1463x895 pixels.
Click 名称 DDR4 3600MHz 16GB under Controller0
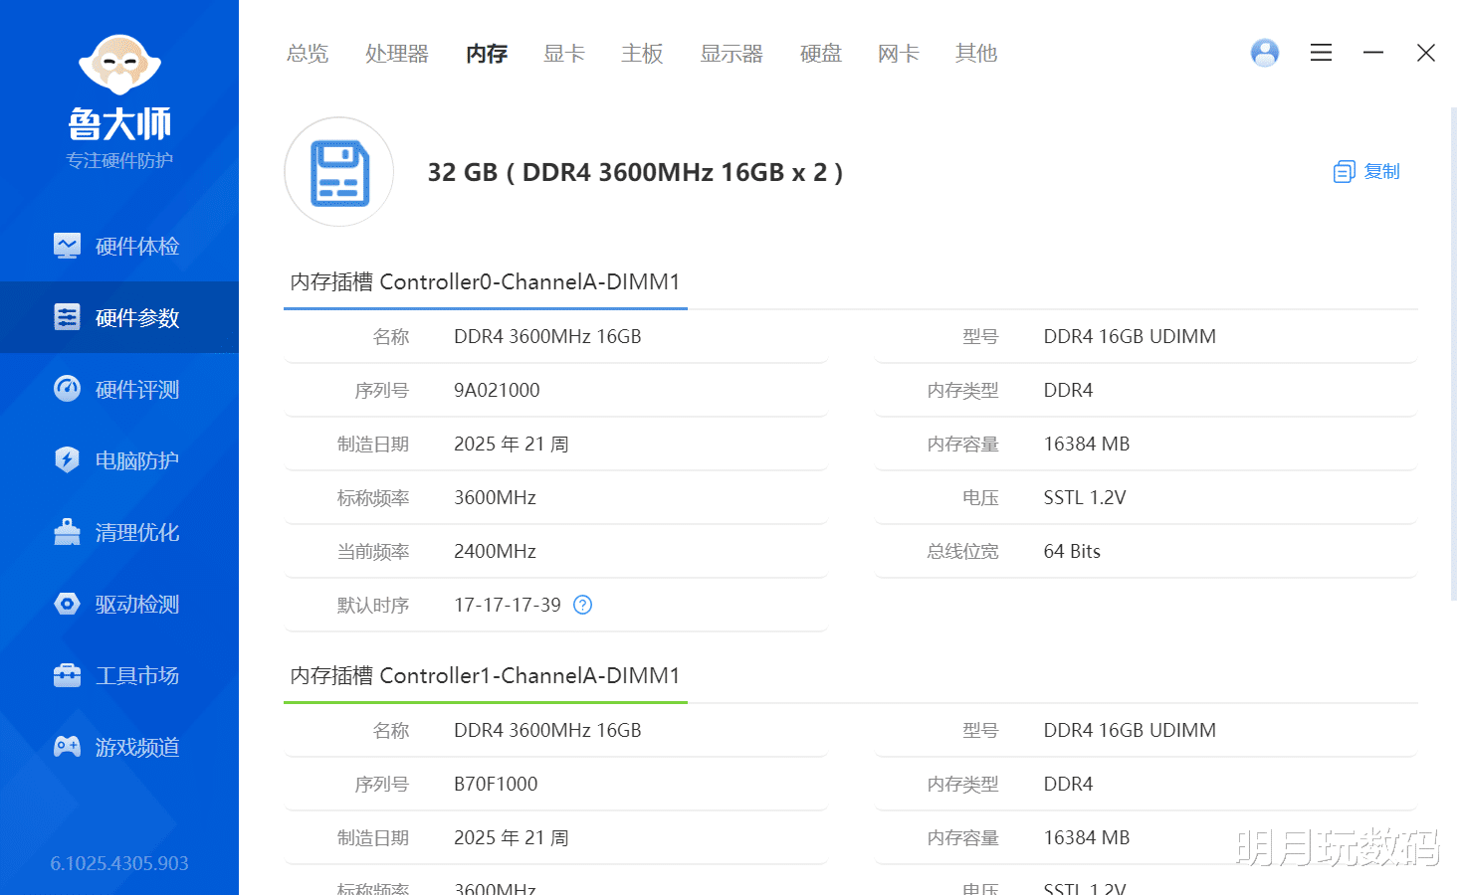click(x=547, y=336)
